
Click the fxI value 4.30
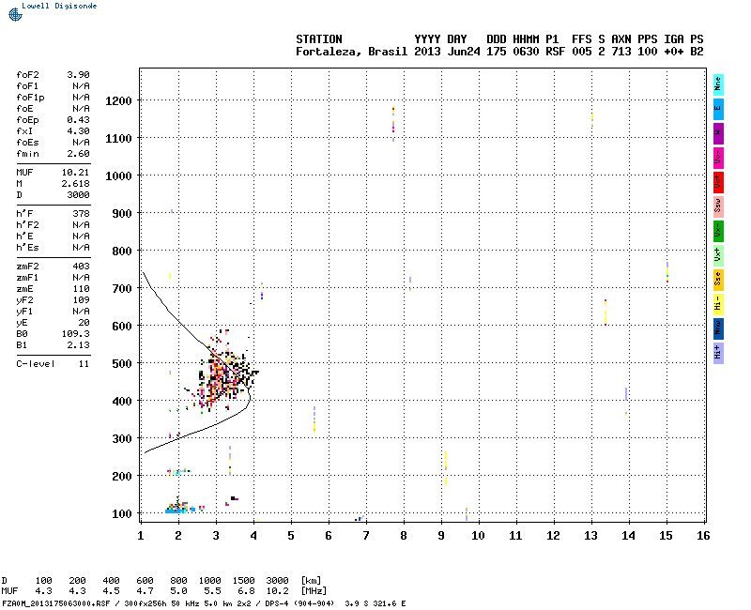coord(78,131)
